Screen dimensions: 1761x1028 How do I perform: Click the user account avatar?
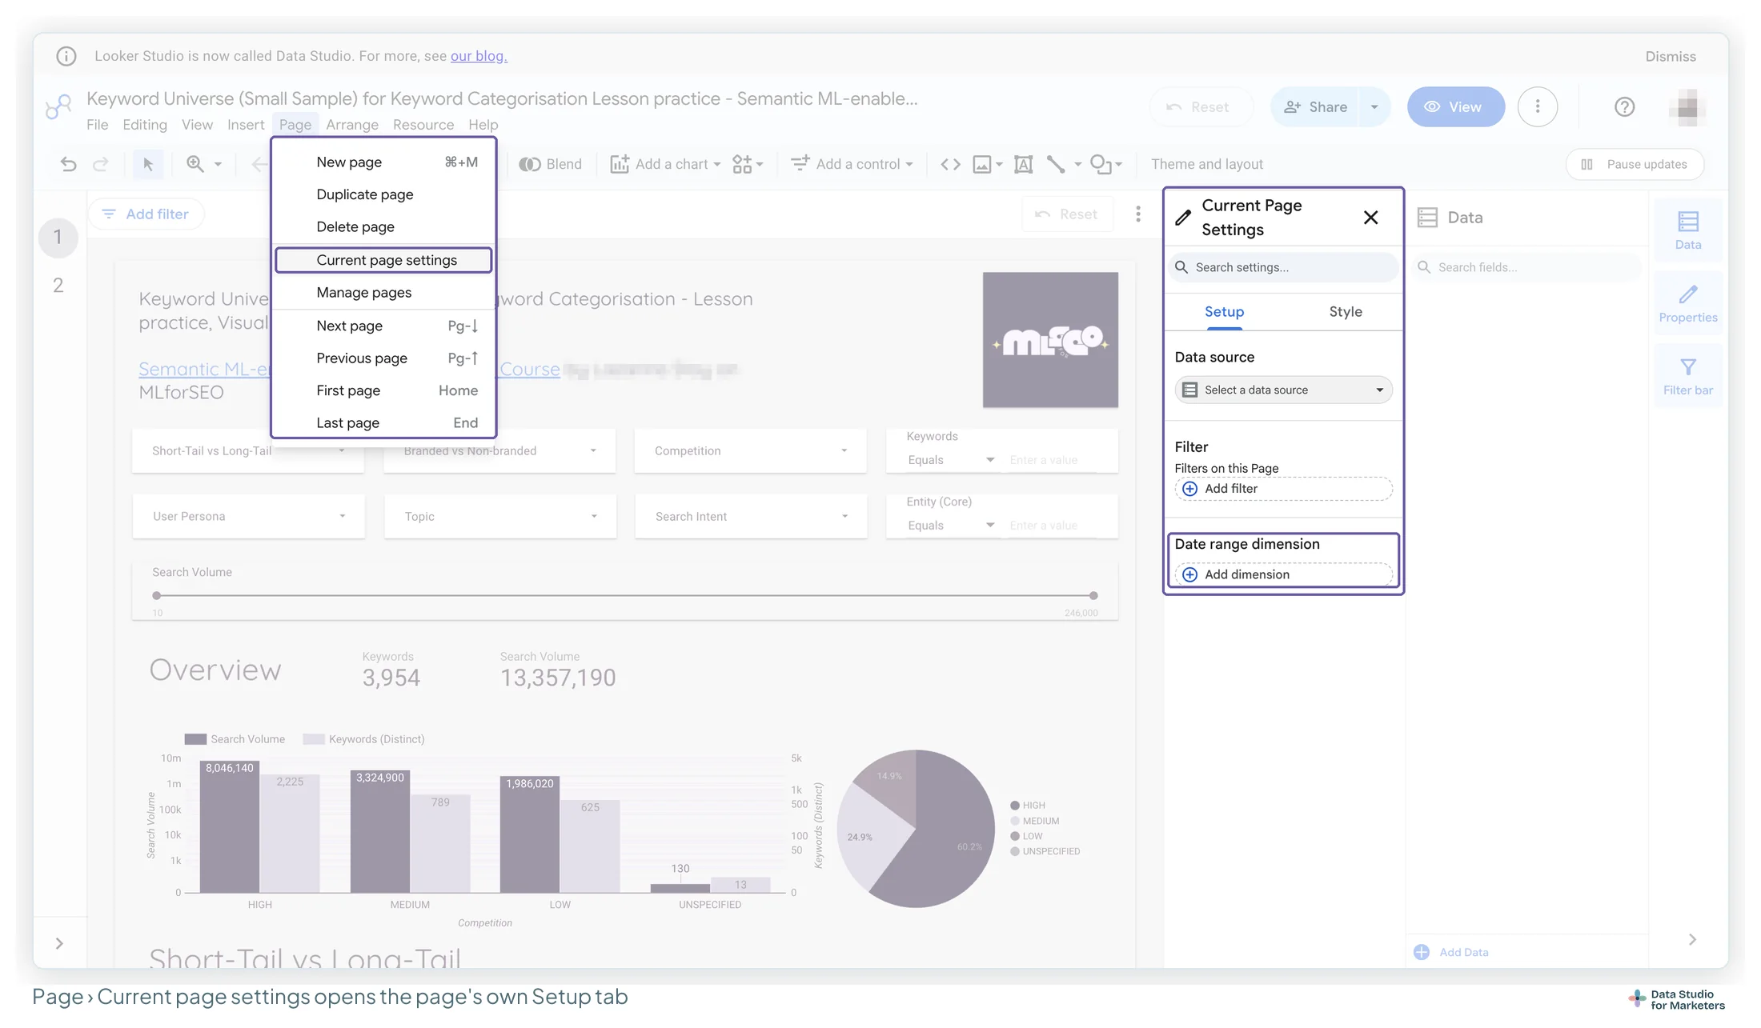click(1687, 106)
